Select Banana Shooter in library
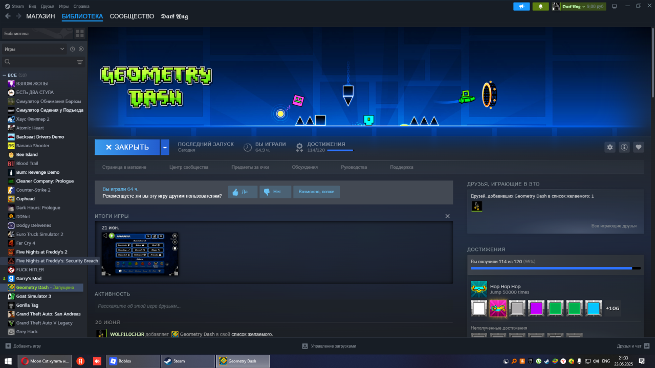The height and width of the screenshot is (368, 655). [33, 146]
